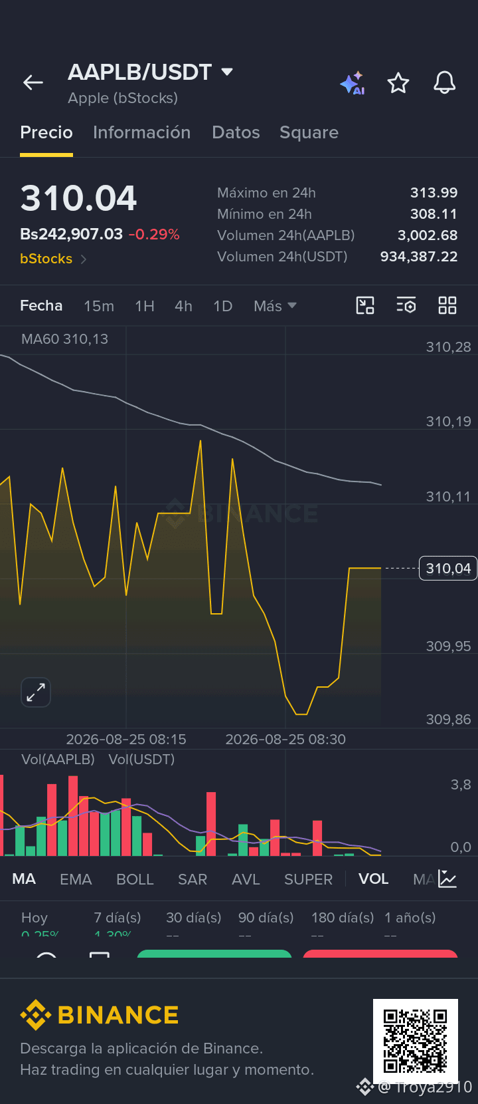This screenshot has width=478, height=1104.
Task: Select the 1D timeframe
Action: [x=222, y=306]
